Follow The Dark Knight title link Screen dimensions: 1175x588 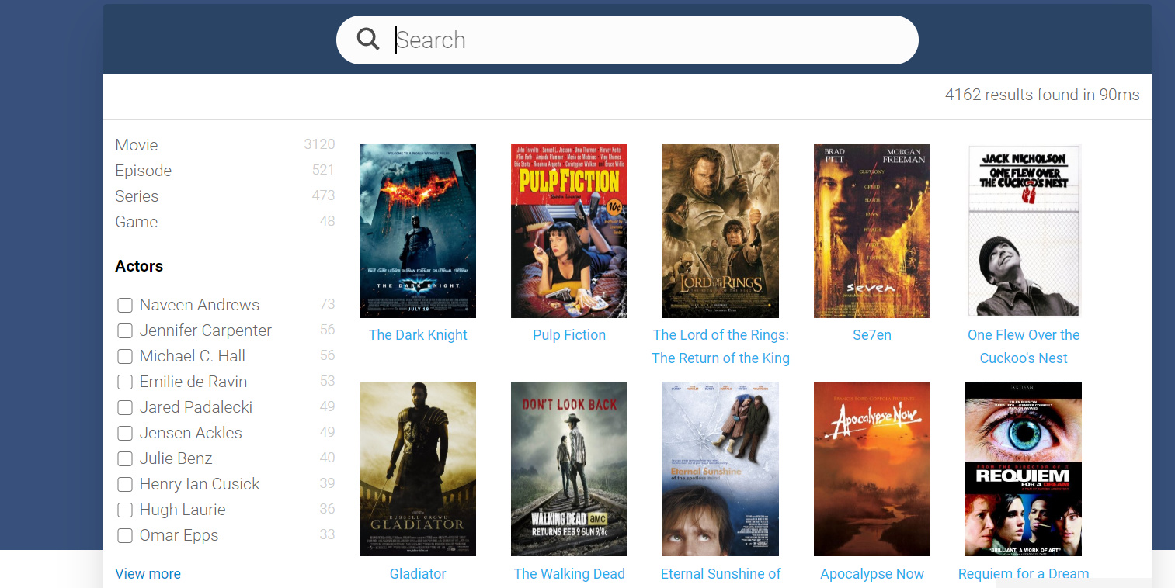tap(418, 335)
